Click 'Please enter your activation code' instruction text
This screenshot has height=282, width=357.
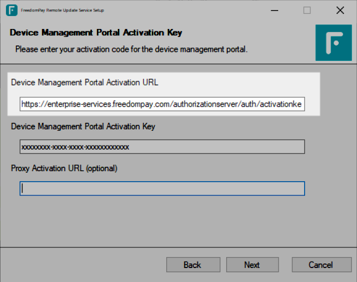click(x=131, y=49)
